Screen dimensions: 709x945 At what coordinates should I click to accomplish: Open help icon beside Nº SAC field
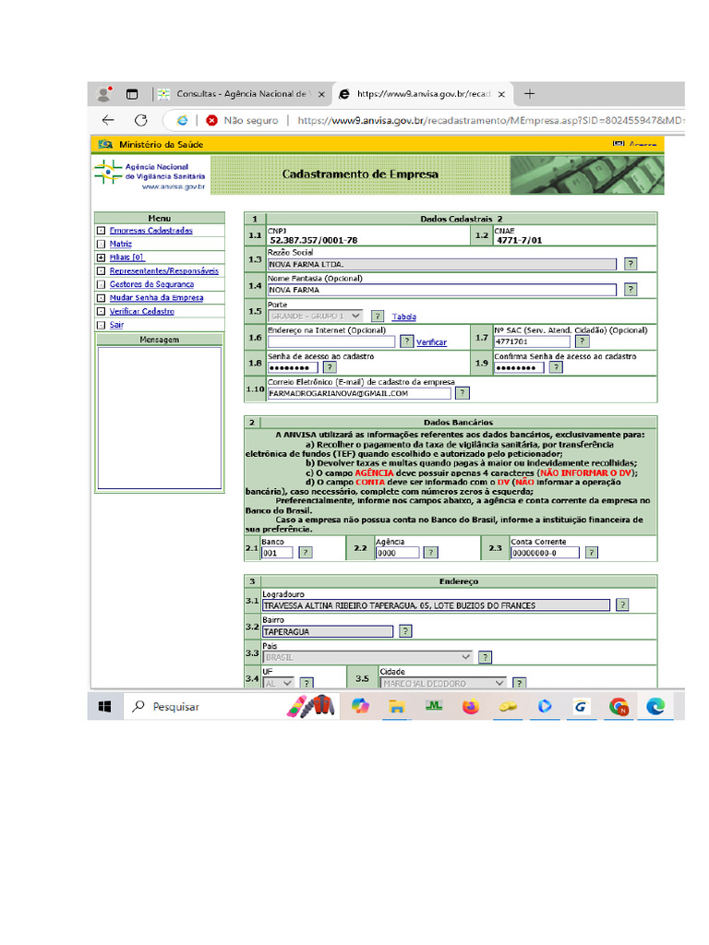pos(582,341)
